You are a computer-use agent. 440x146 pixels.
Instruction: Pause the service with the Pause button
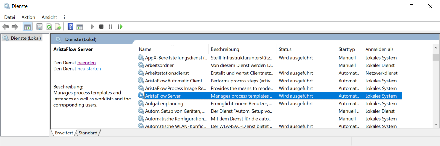coord(111,27)
